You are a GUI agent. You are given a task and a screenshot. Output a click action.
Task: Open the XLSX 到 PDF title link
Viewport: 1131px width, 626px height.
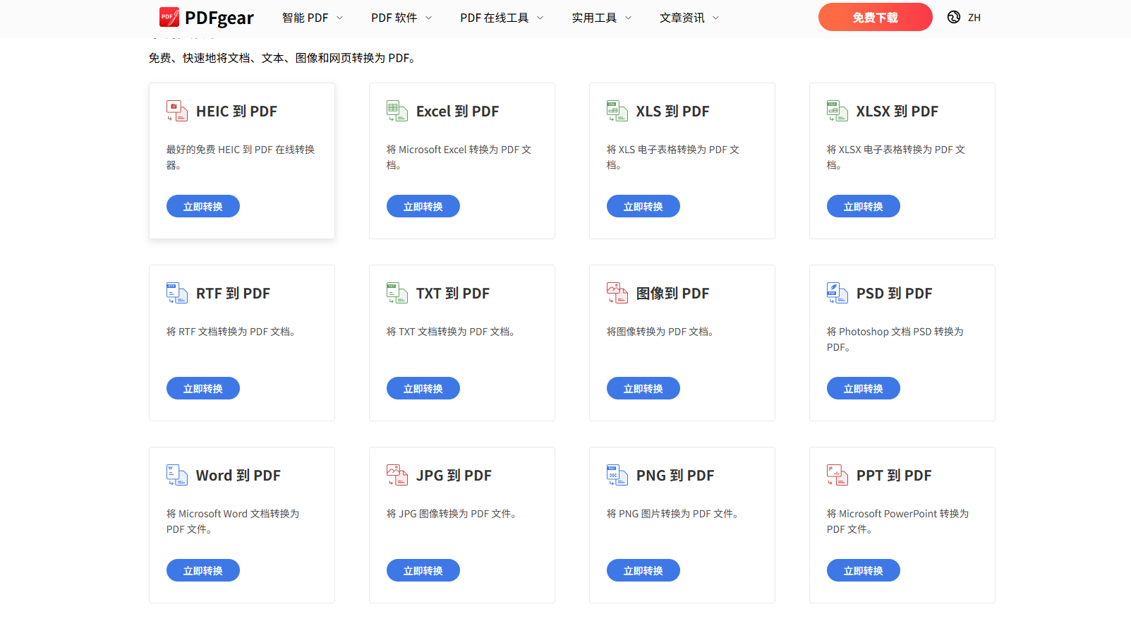tap(897, 112)
